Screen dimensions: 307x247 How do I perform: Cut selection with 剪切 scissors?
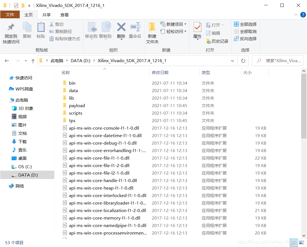click(x=57, y=24)
